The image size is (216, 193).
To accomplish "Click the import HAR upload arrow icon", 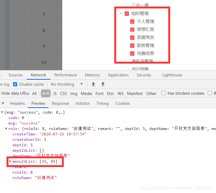I will (x=93, y=84).
